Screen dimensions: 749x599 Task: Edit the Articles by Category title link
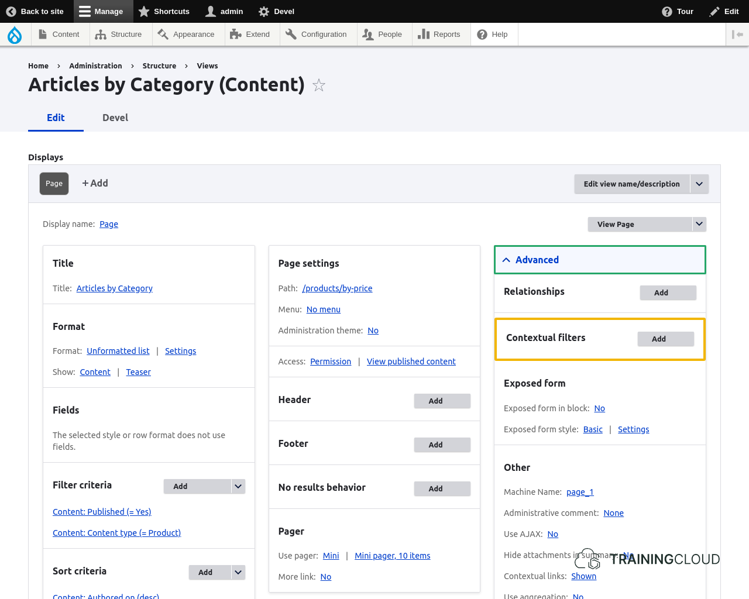(x=115, y=288)
